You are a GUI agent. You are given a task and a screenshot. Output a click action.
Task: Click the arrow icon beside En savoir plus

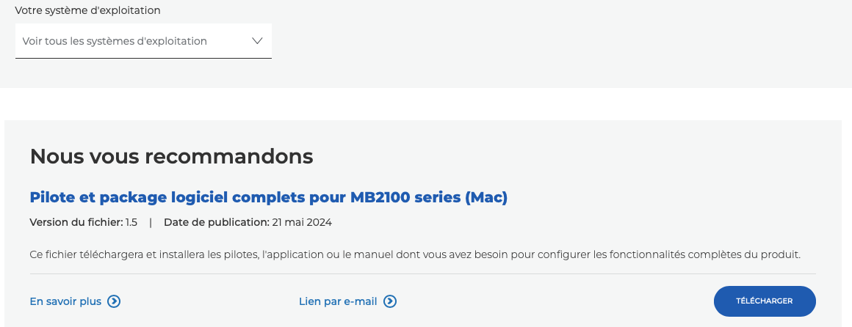114,301
